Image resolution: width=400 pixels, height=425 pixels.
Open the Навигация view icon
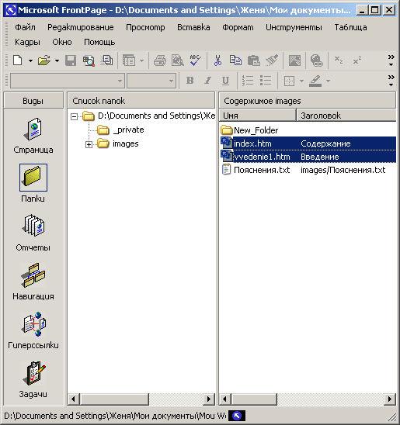pyautogui.click(x=33, y=275)
